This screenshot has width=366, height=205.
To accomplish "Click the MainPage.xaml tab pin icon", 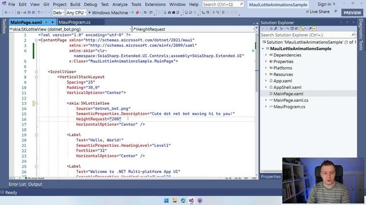I will tap(46, 22).
